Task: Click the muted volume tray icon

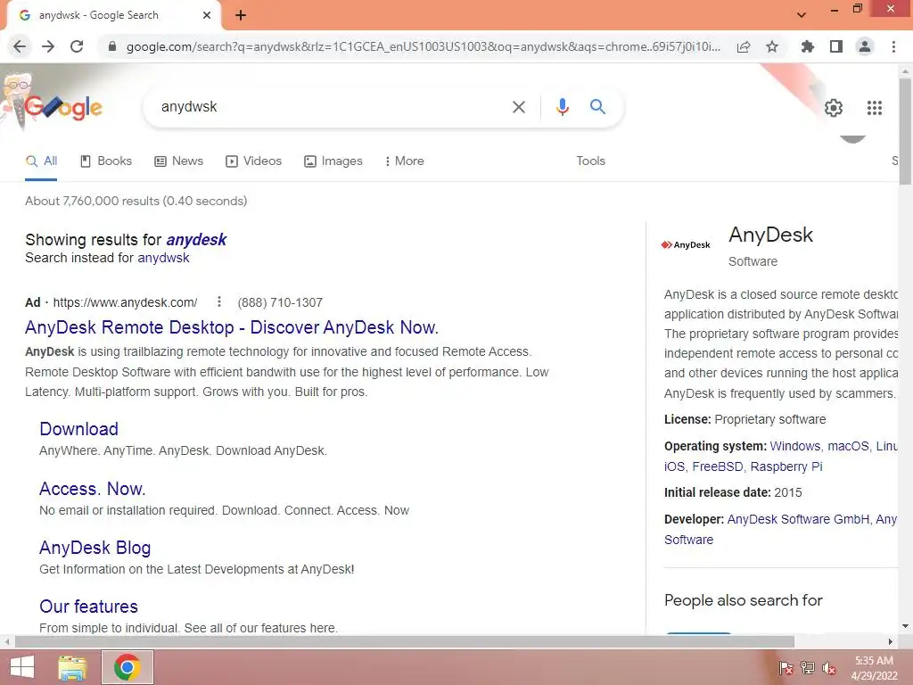Action: [829, 668]
